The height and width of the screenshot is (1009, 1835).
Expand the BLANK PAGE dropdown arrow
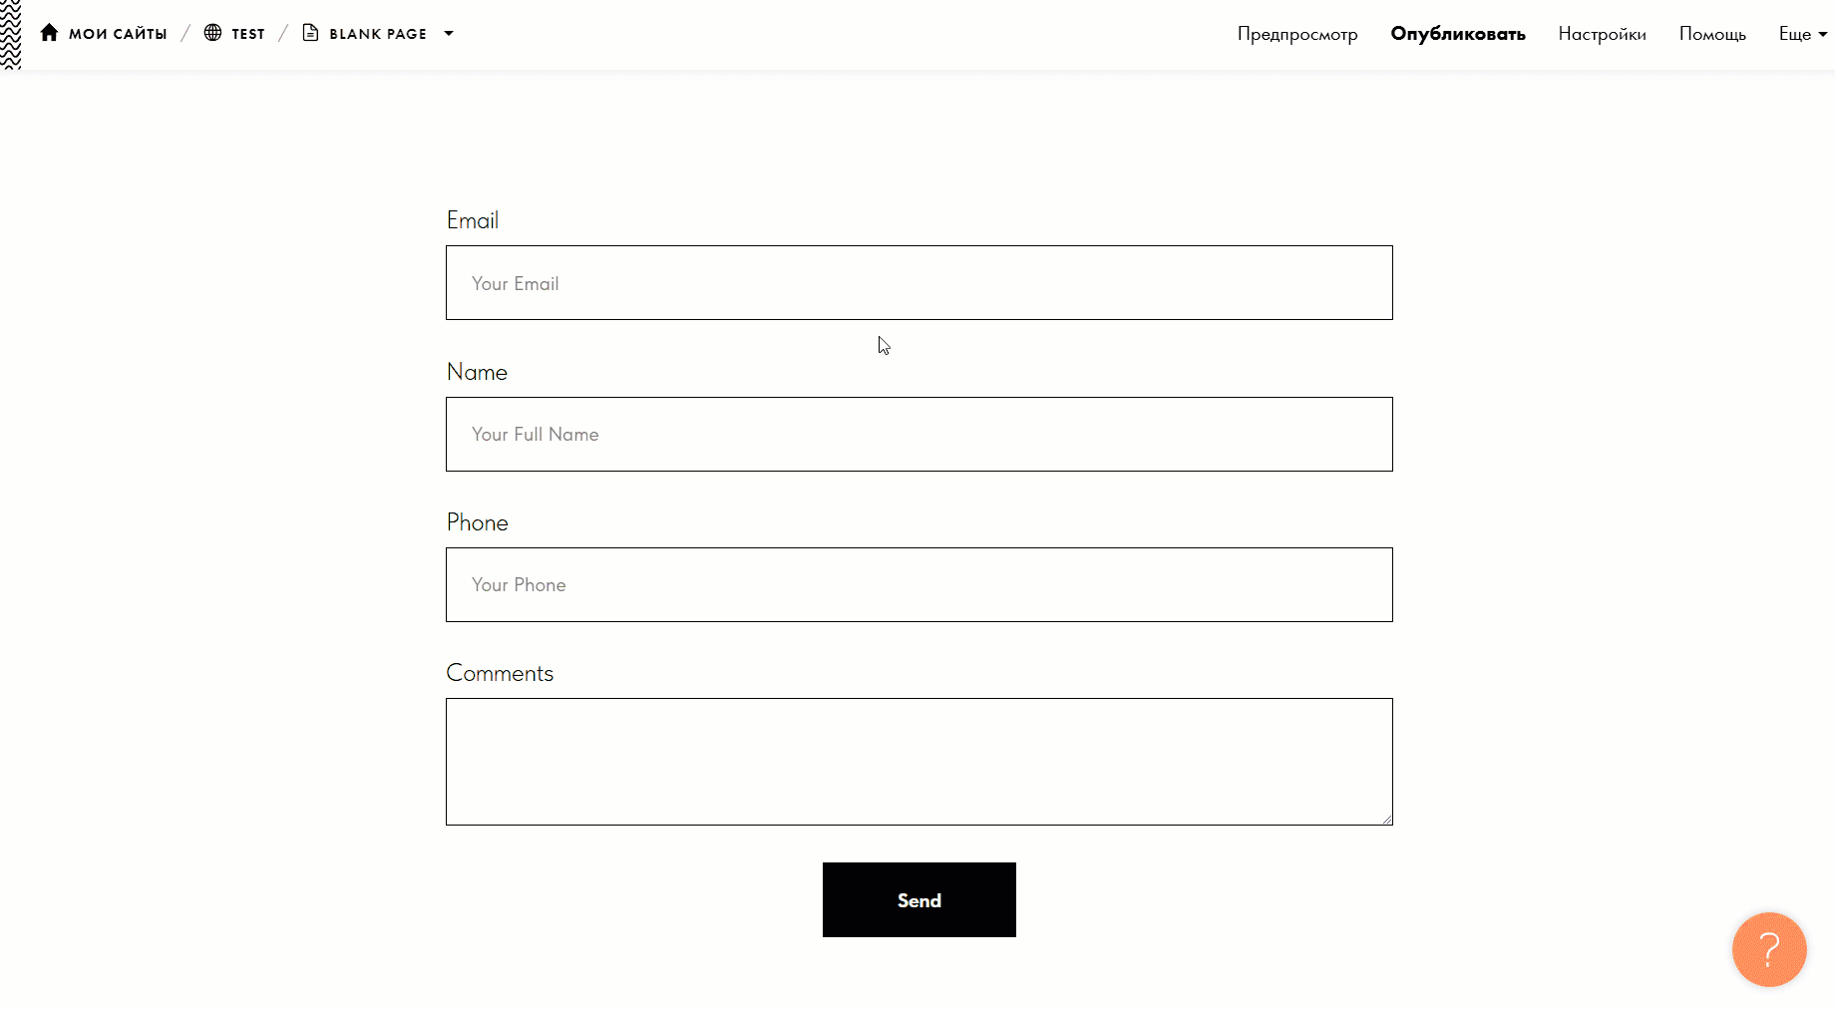(449, 33)
